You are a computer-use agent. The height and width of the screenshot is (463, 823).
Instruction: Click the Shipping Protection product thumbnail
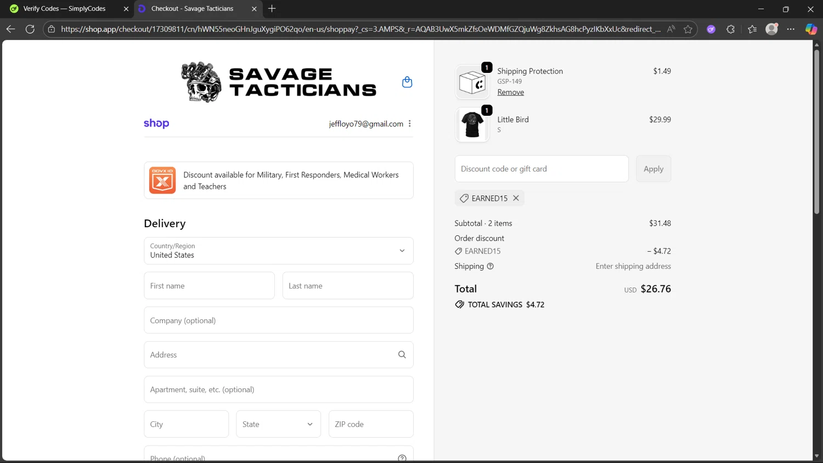(x=472, y=82)
